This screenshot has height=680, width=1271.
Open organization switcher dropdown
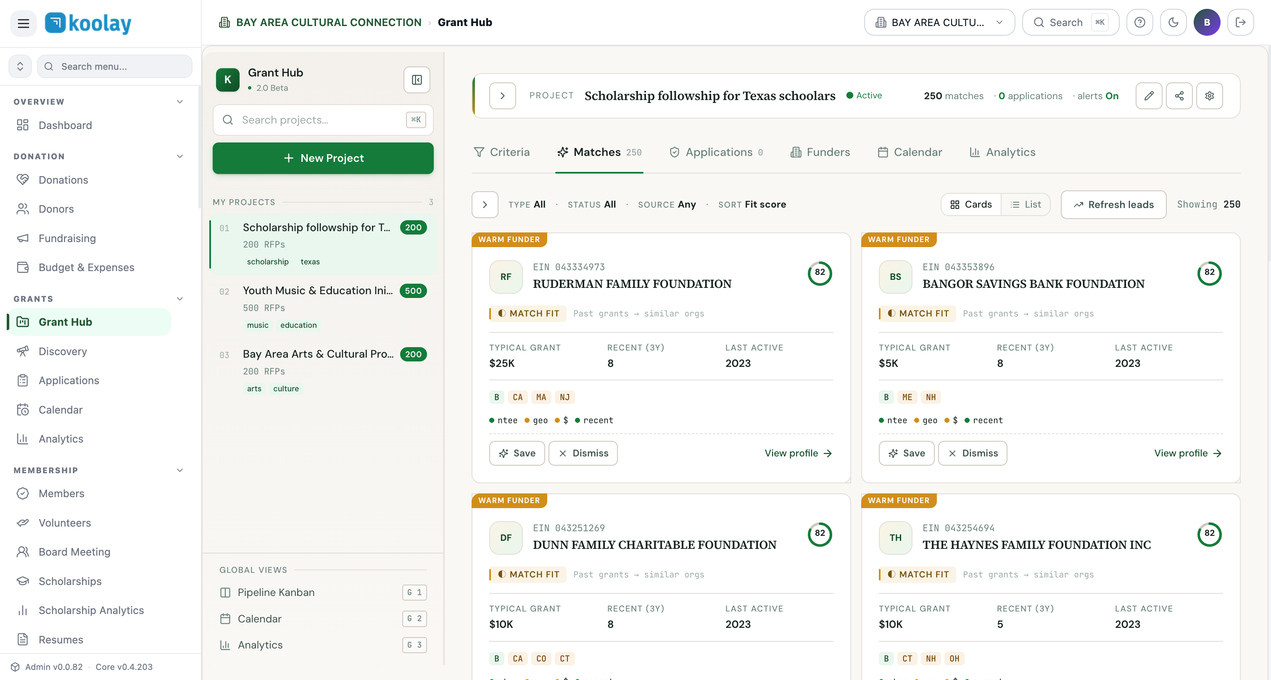point(939,22)
